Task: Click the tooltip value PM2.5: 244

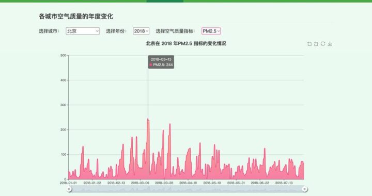Action: click(163, 64)
